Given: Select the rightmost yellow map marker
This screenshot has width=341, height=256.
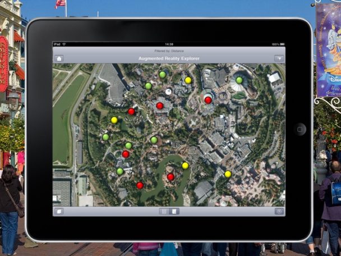Looking at the screenshot, I should point(228,174).
